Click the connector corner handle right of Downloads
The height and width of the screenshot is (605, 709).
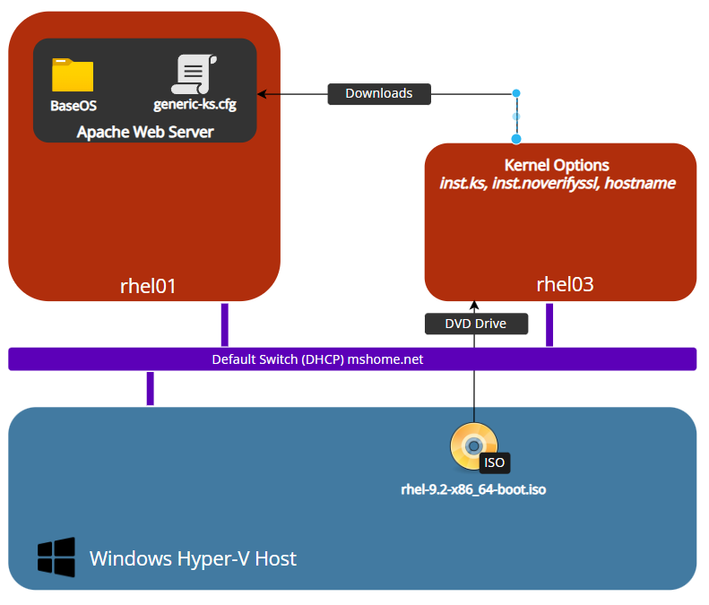pyautogui.click(x=516, y=93)
